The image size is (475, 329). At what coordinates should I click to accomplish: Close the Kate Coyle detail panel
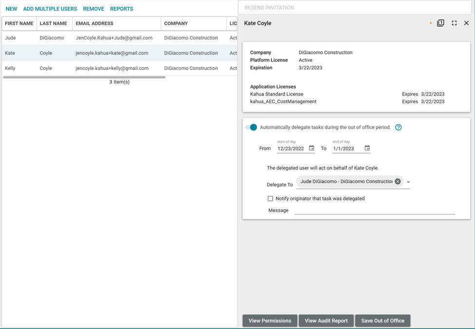[x=466, y=23]
